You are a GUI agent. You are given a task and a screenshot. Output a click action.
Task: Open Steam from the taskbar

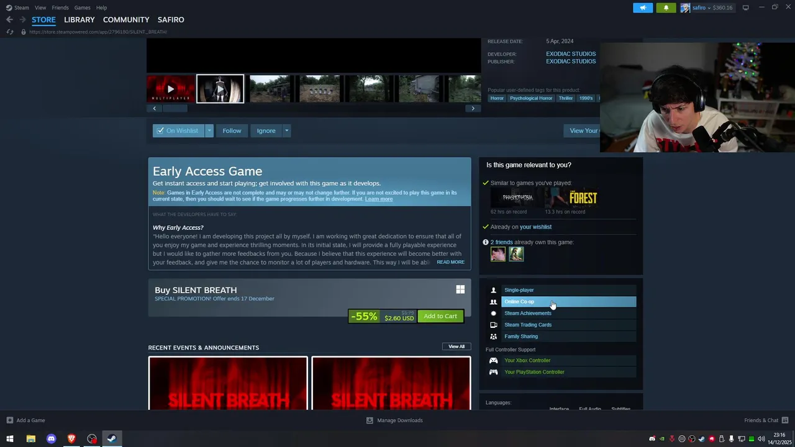point(112,439)
